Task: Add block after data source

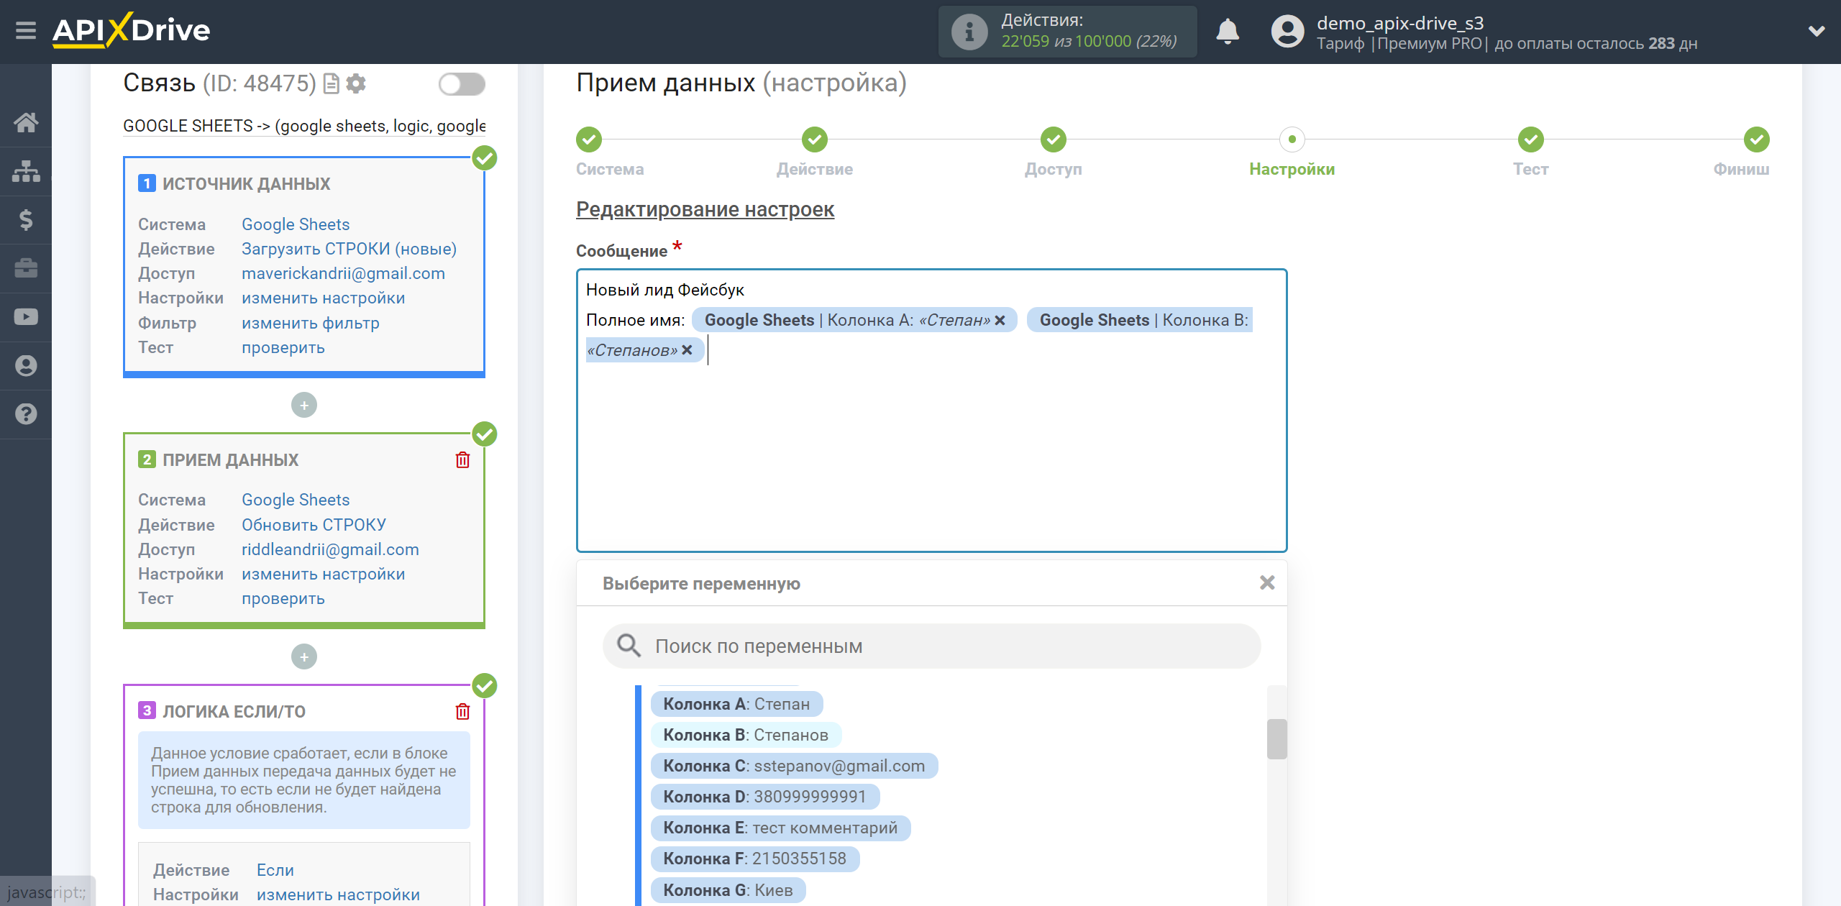Action: (x=304, y=406)
